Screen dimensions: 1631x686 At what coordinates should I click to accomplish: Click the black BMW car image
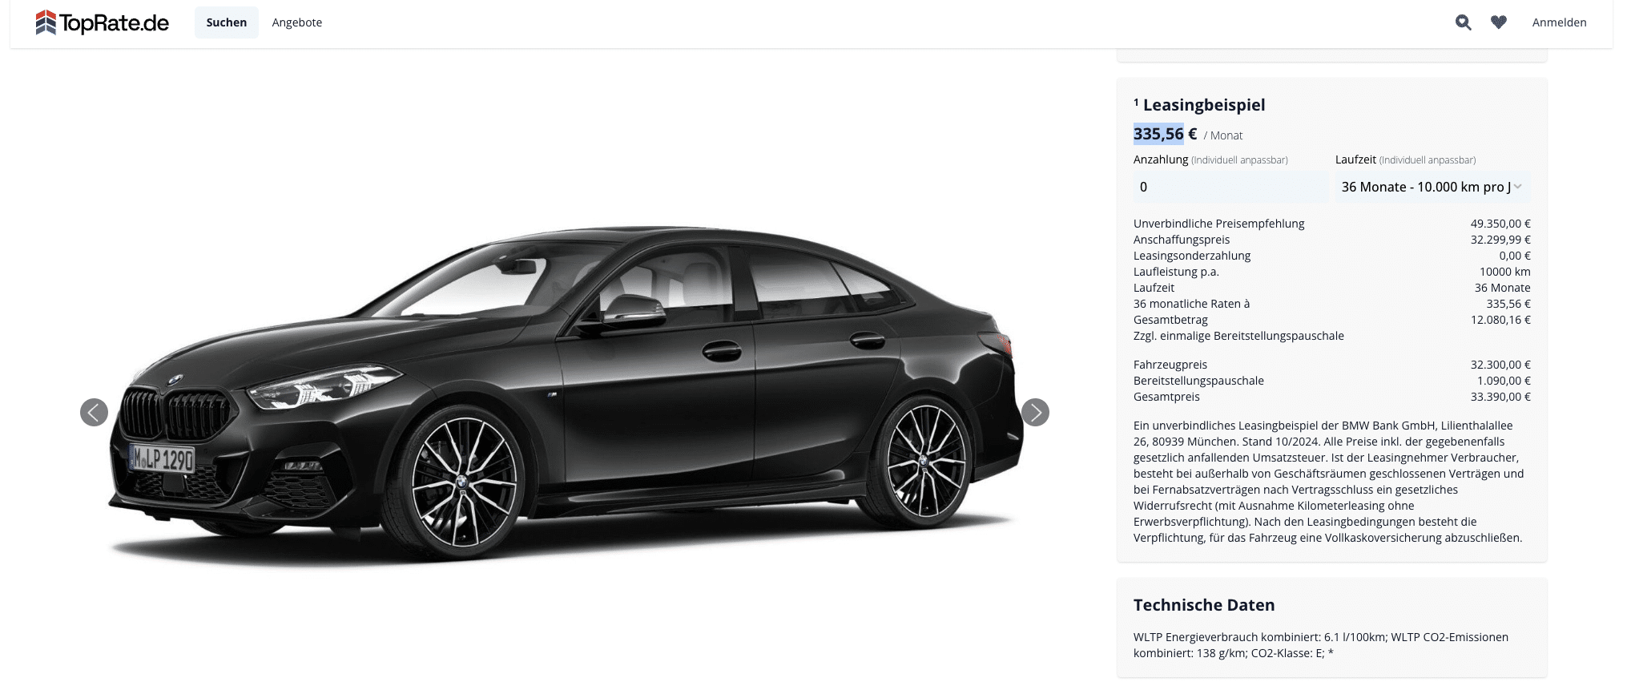tap(566, 393)
